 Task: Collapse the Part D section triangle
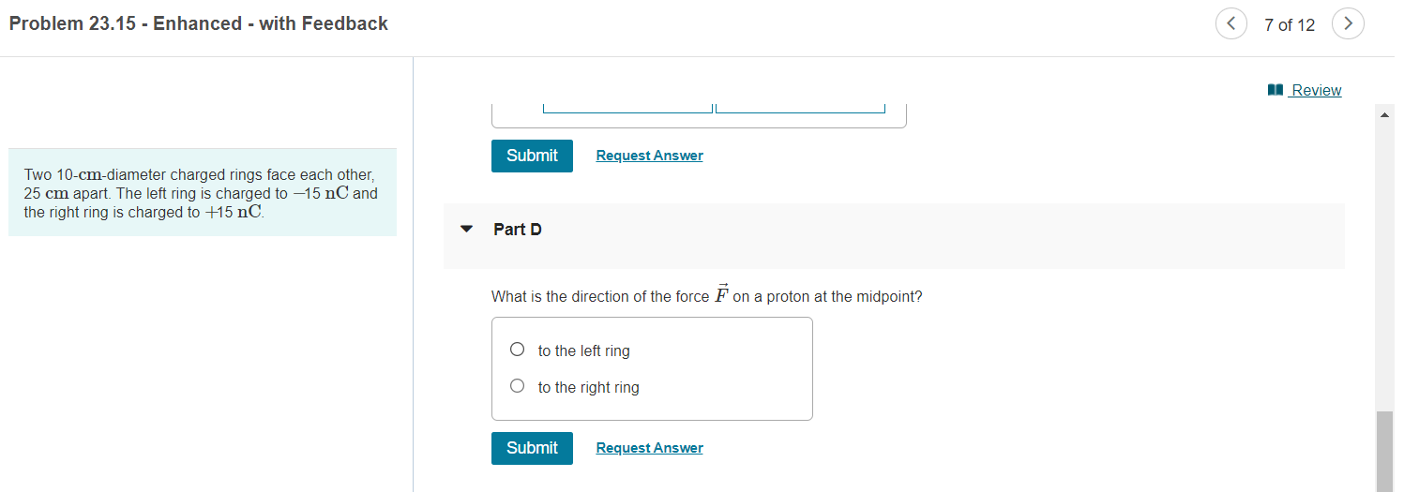click(467, 230)
